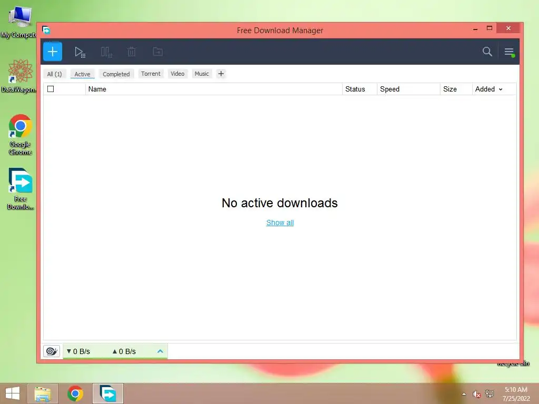Open Google Chrome desktop shortcut
Screen dimensions: 539x404
click(x=21, y=134)
